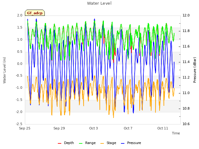The image size is (199, 149).
Task: Click the 12.0 right axis value
Action: coord(186,15)
